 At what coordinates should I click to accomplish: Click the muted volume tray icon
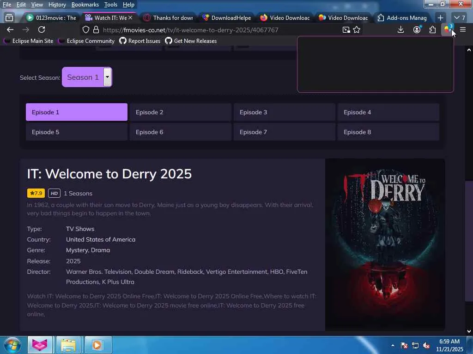pyautogui.click(x=426, y=345)
